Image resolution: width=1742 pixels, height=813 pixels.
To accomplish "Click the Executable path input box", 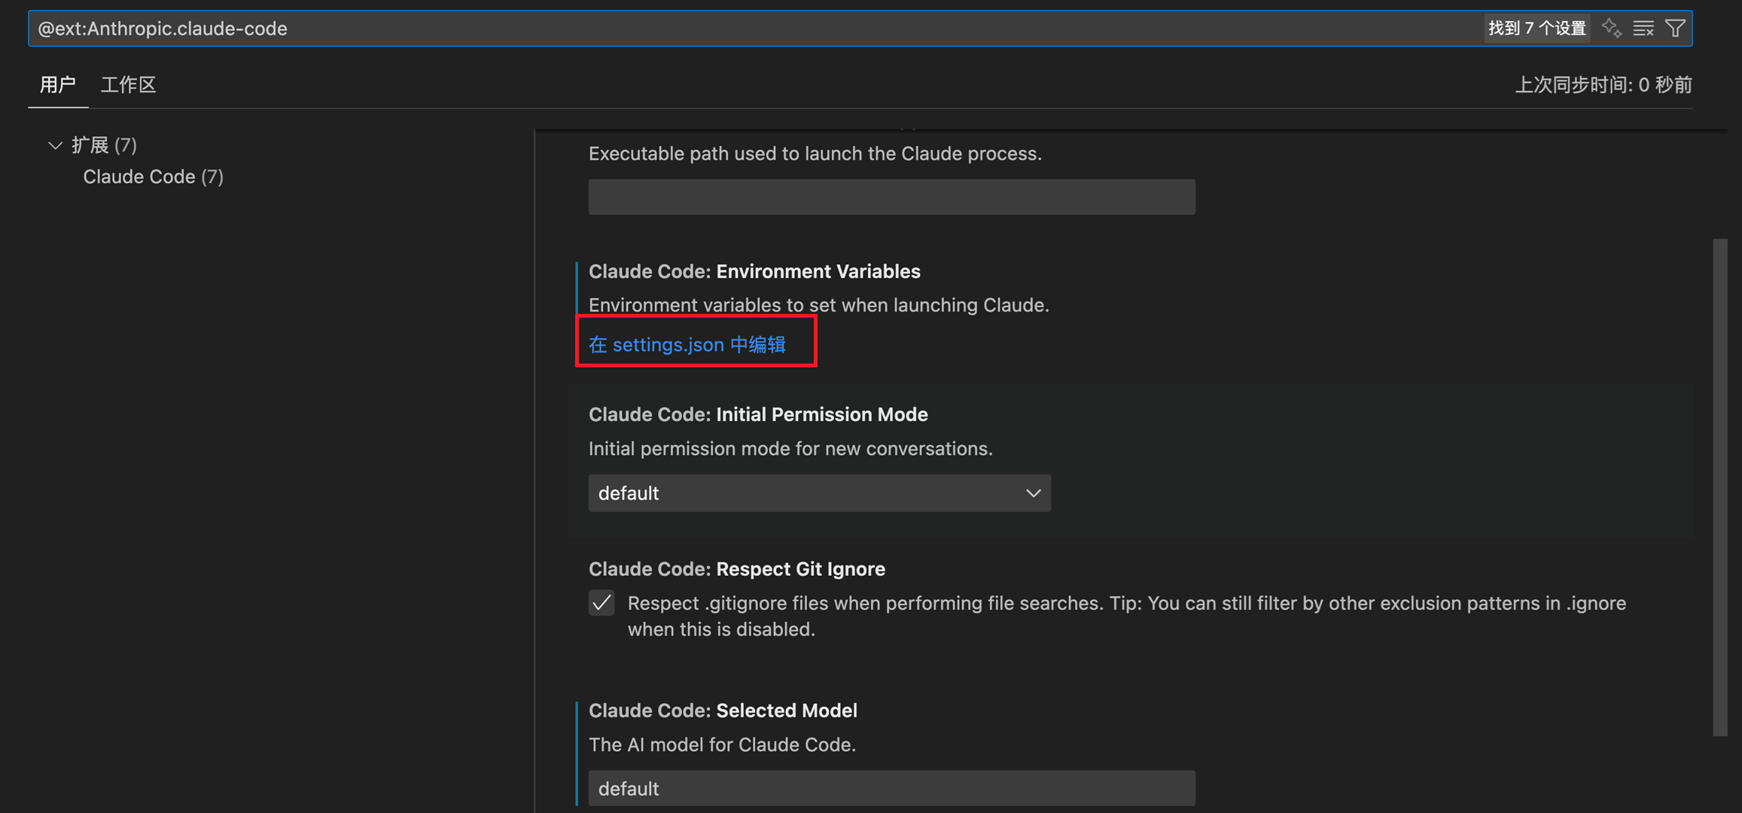I will 891,196.
